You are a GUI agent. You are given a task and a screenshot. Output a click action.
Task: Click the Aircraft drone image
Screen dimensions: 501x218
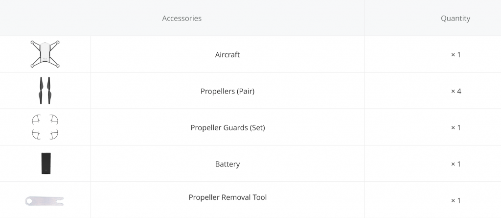(x=45, y=54)
